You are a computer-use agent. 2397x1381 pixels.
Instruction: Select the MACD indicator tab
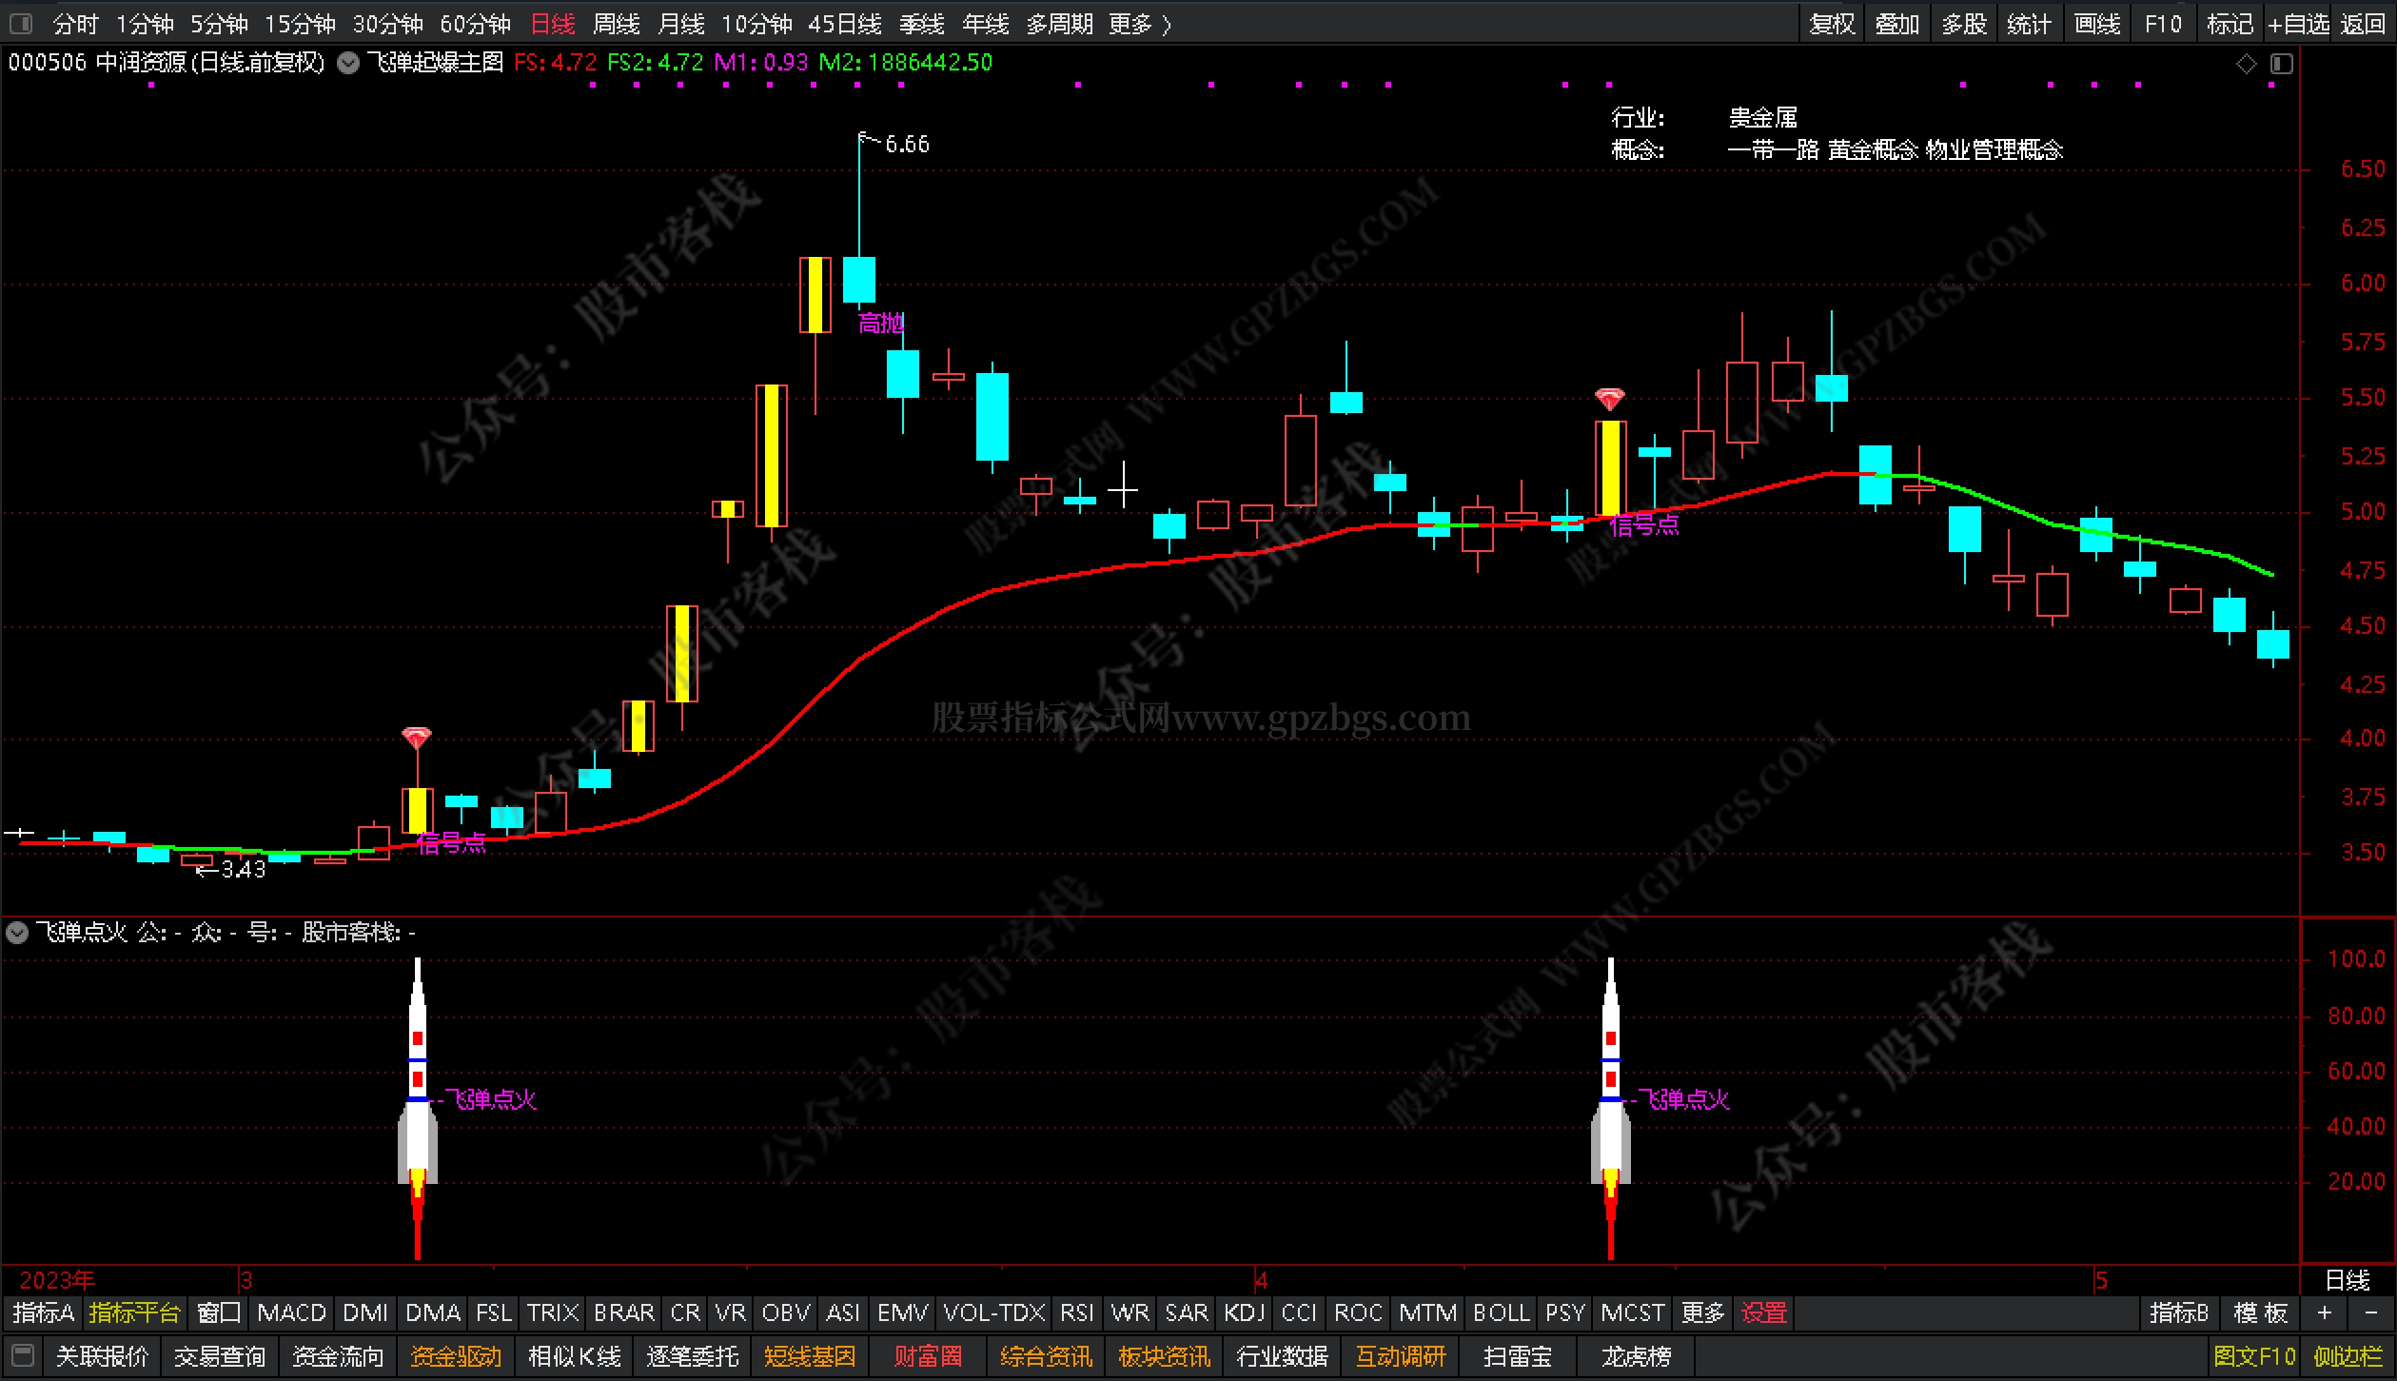coord(291,1313)
